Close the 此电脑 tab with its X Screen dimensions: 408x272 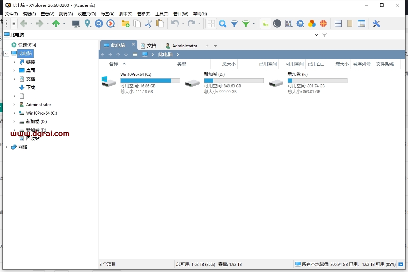[x=134, y=44]
